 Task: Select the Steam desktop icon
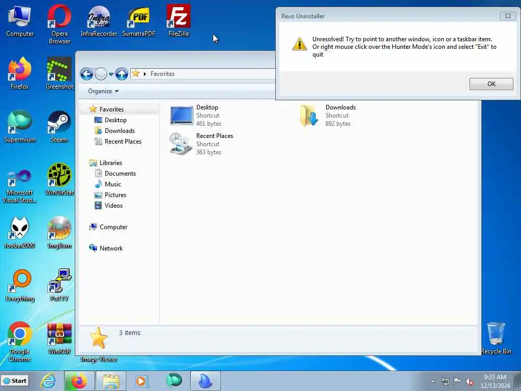(59, 127)
